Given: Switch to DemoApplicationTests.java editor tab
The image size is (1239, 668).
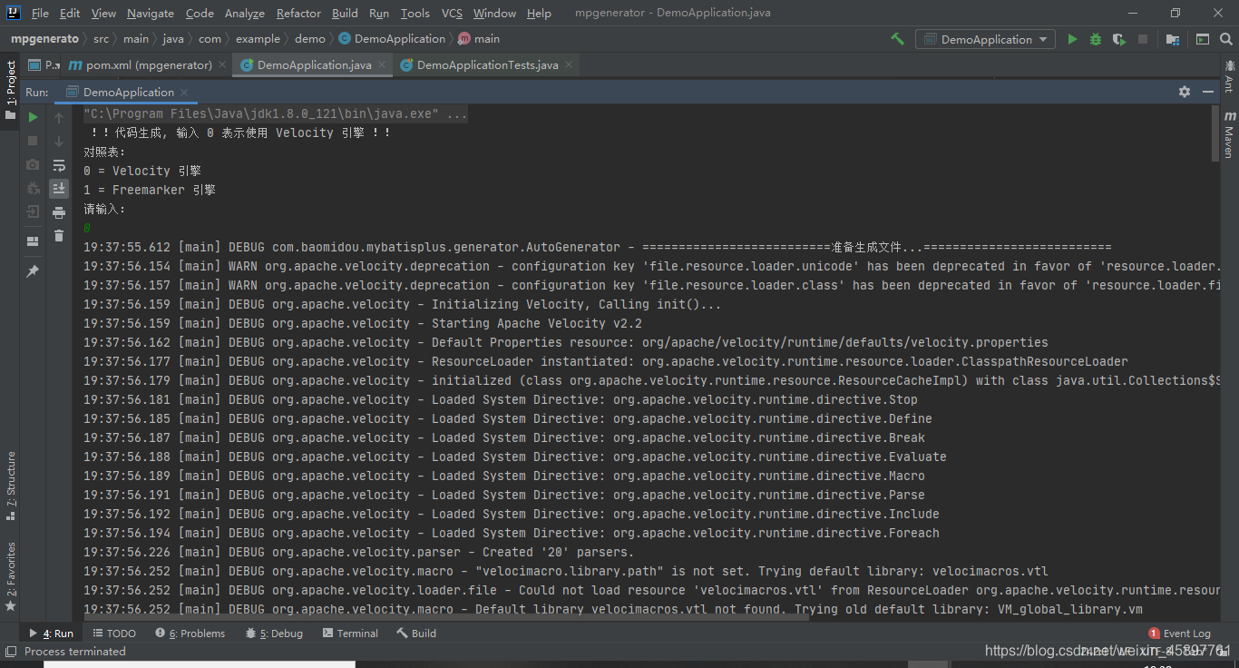Looking at the screenshot, I should coord(487,65).
